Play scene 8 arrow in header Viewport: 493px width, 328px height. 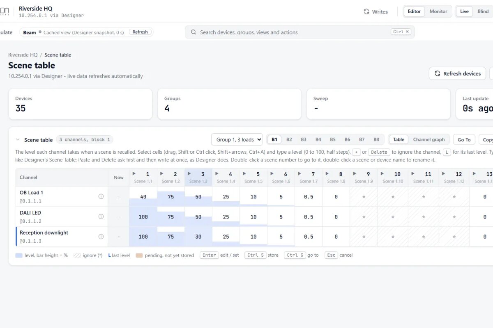click(x=327, y=174)
